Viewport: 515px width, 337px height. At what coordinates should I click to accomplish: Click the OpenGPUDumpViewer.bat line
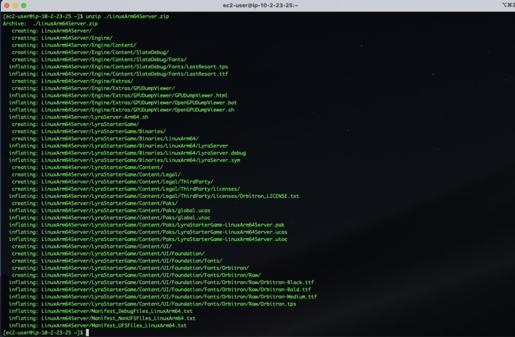click(x=123, y=103)
